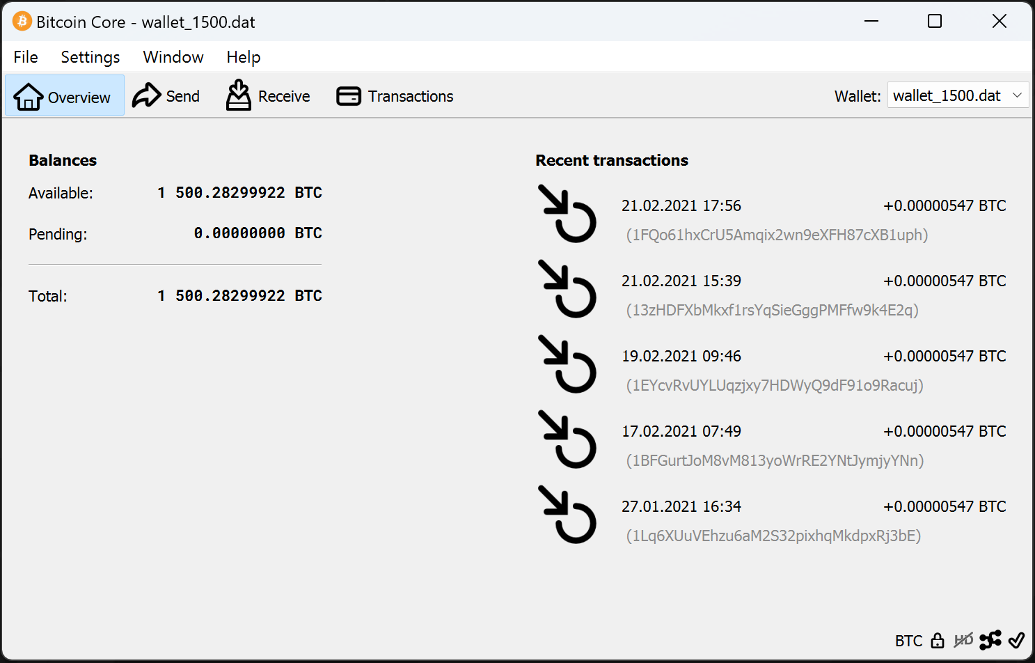Open the Help menu
This screenshot has height=663, width=1035.
pos(244,57)
